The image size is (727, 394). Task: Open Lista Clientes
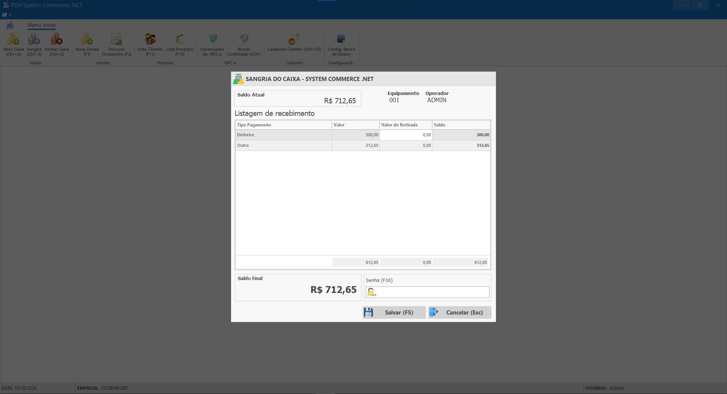(150, 39)
